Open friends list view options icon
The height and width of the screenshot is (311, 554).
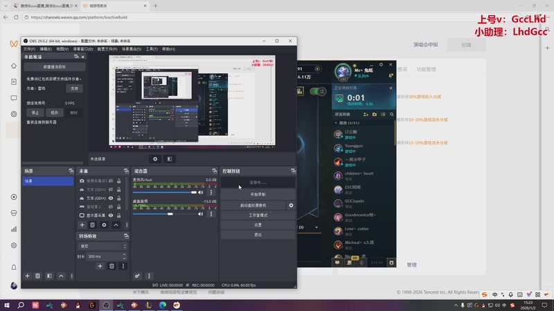383,114
